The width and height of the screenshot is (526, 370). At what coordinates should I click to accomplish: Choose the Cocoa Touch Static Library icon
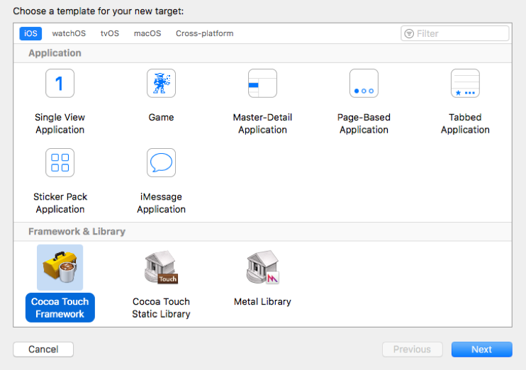[161, 267]
